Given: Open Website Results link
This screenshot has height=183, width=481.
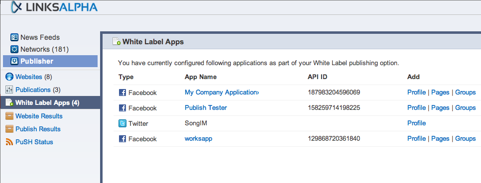Looking at the screenshot, I should pos(39,116).
